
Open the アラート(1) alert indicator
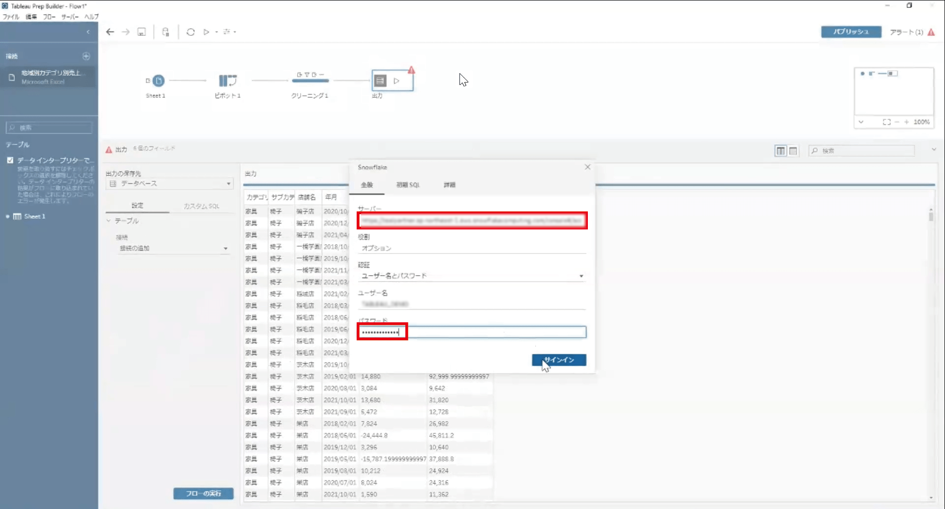912,32
